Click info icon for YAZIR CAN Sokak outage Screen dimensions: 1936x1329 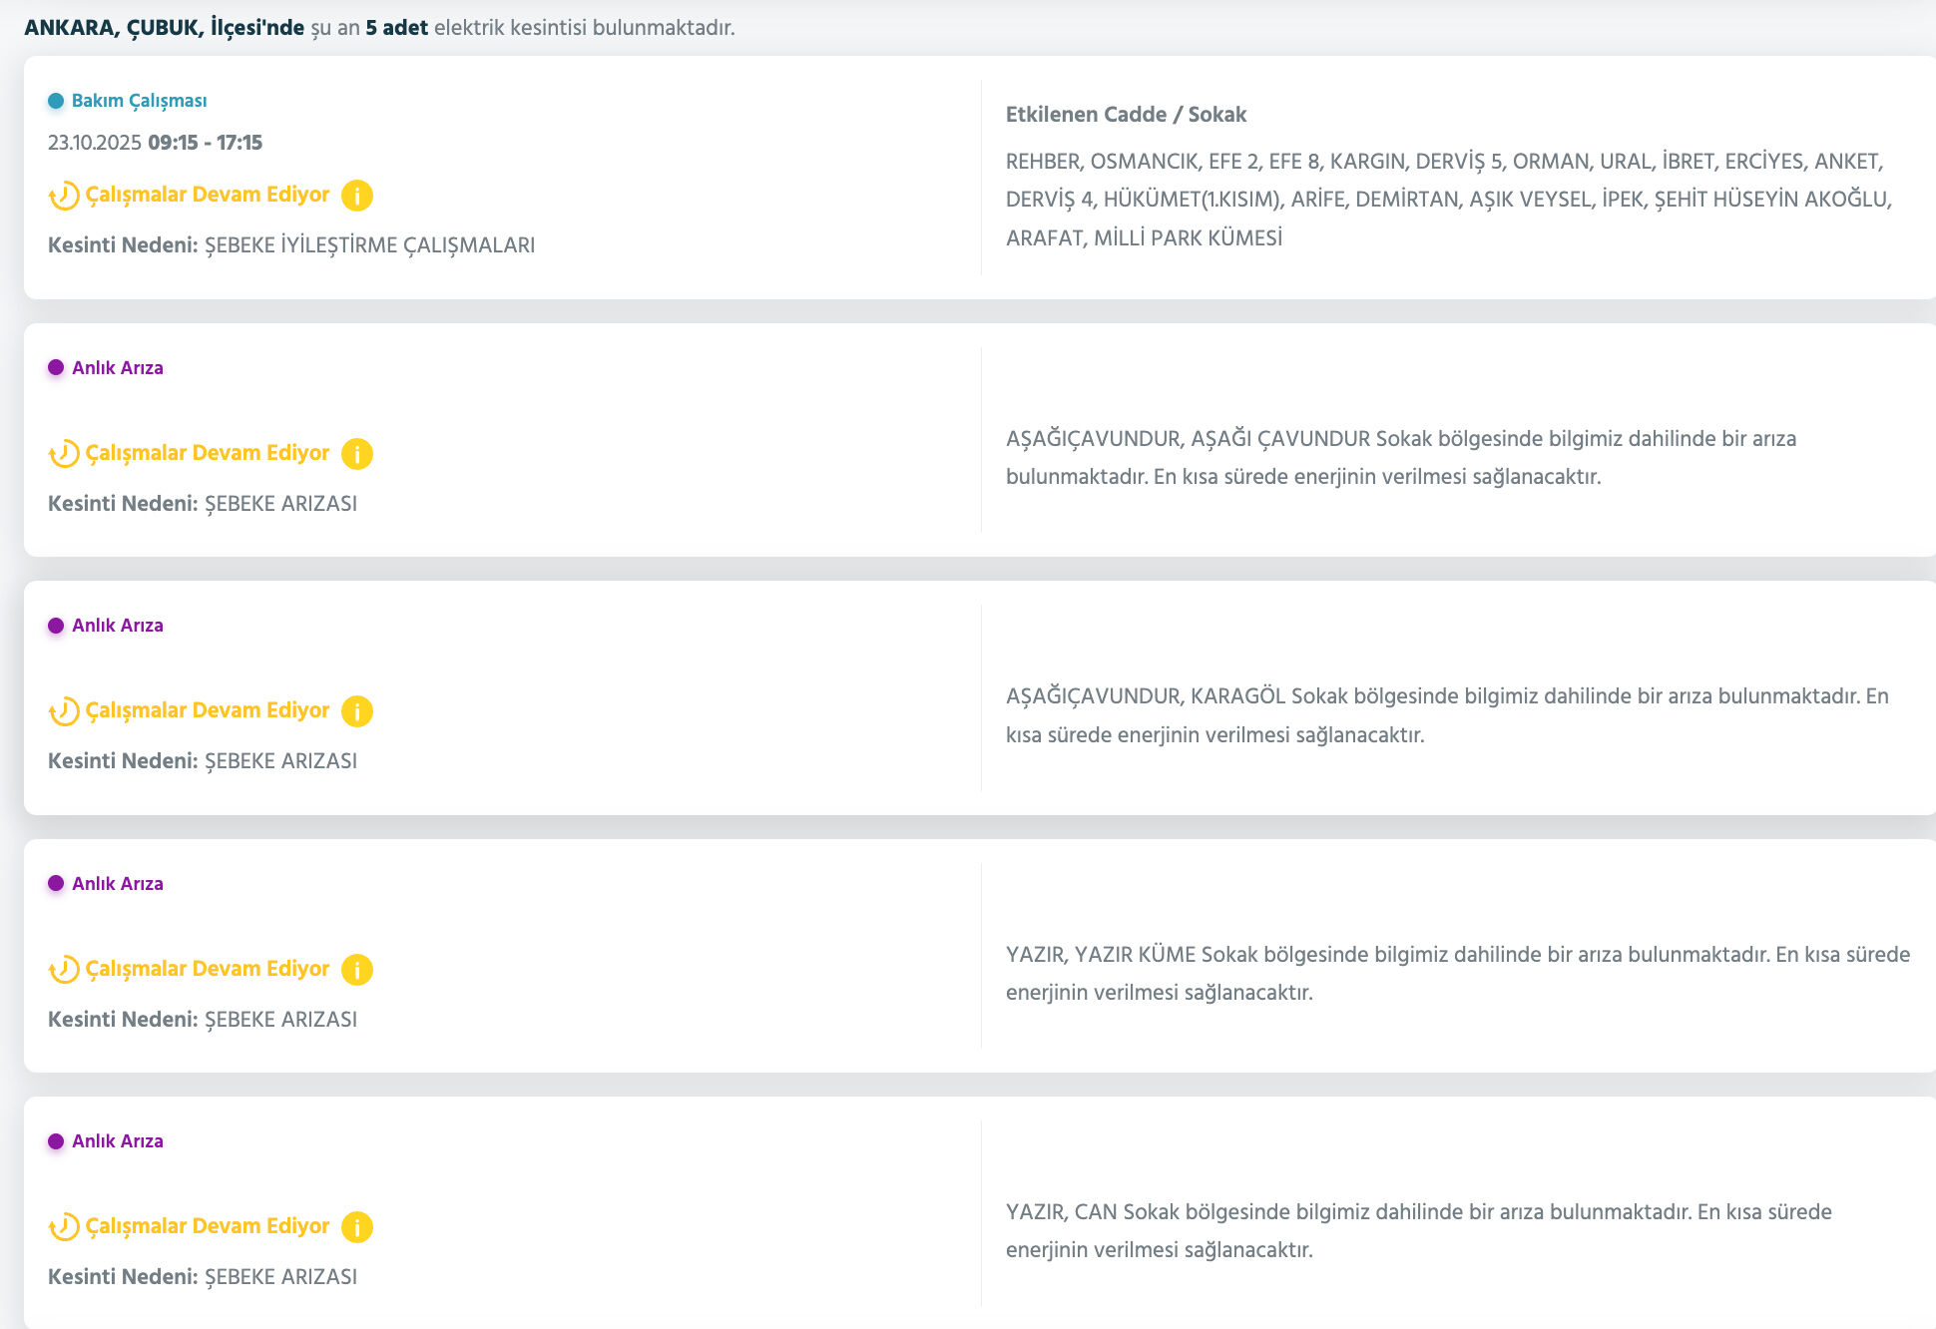coord(357,1227)
